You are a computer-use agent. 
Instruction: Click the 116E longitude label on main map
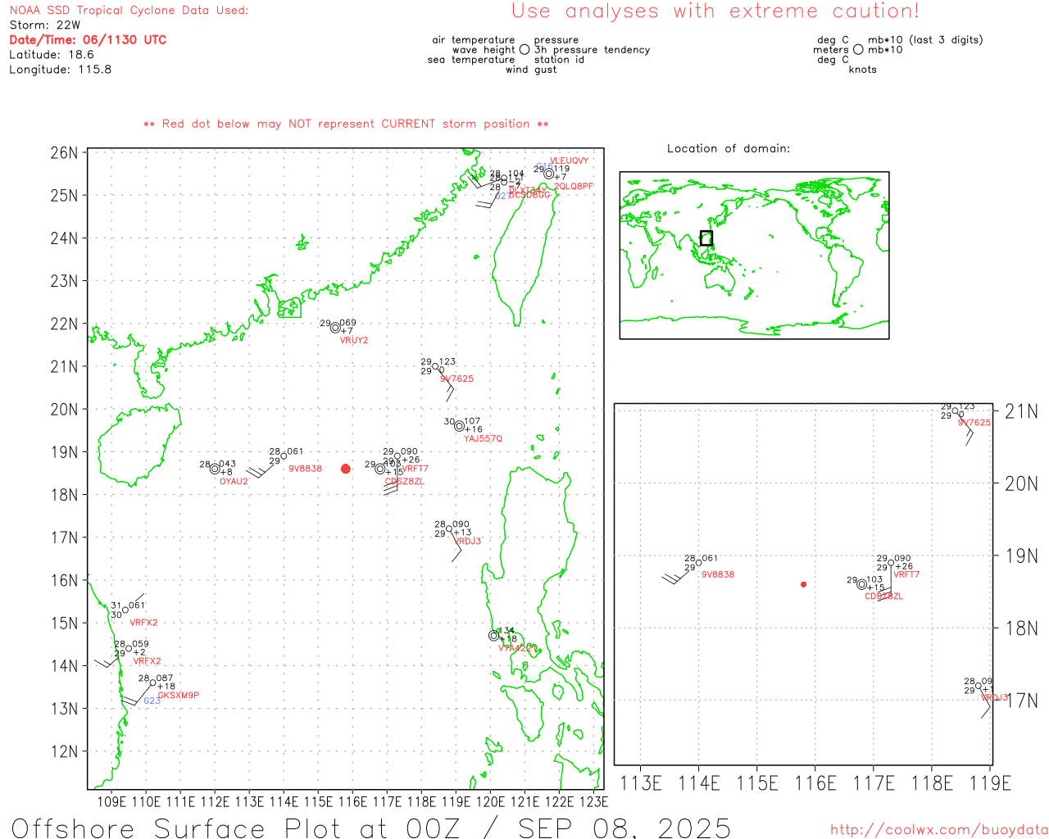352,801
